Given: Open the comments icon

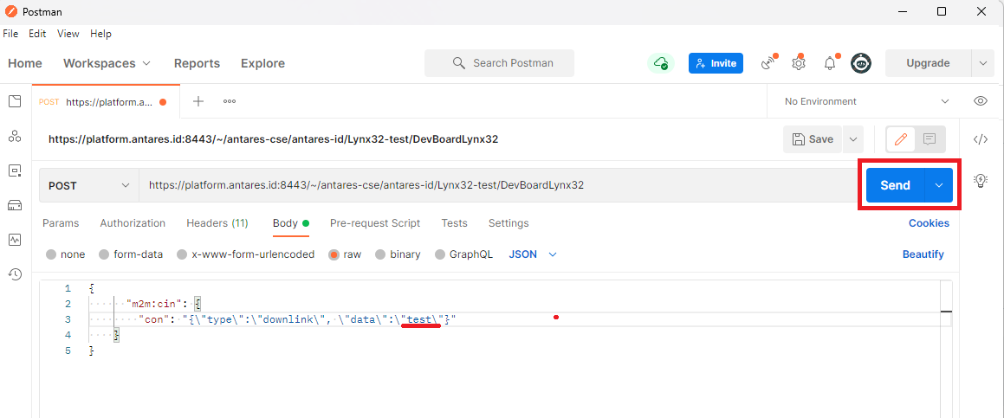Looking at the screenshot, I should 930,139.
